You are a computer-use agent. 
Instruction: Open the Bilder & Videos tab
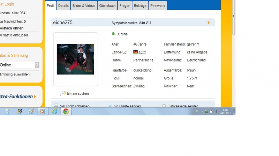point(84,6)
